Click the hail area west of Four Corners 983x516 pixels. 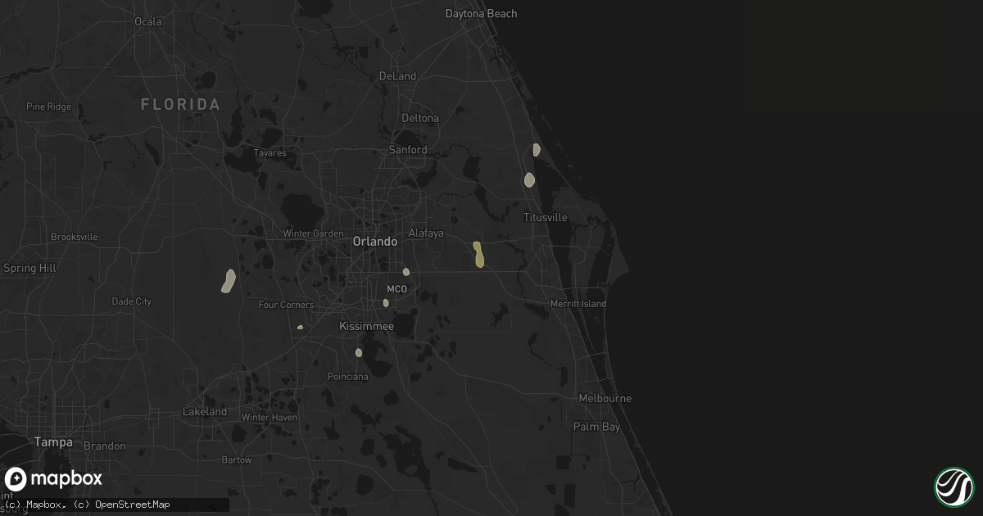tap(229, 281)
